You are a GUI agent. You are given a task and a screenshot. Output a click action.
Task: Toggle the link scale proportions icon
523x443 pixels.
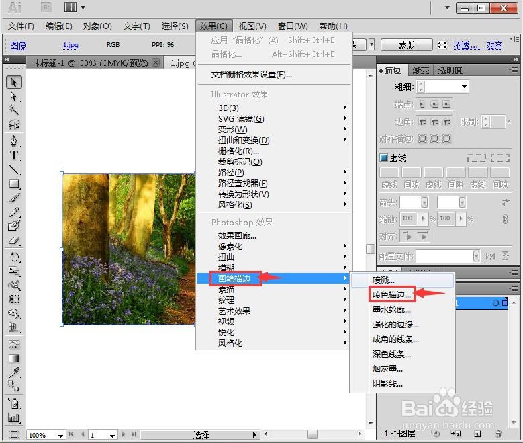coord(505,219)
